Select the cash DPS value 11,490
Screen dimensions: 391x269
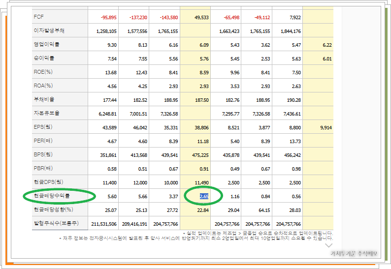click(202, 183)
